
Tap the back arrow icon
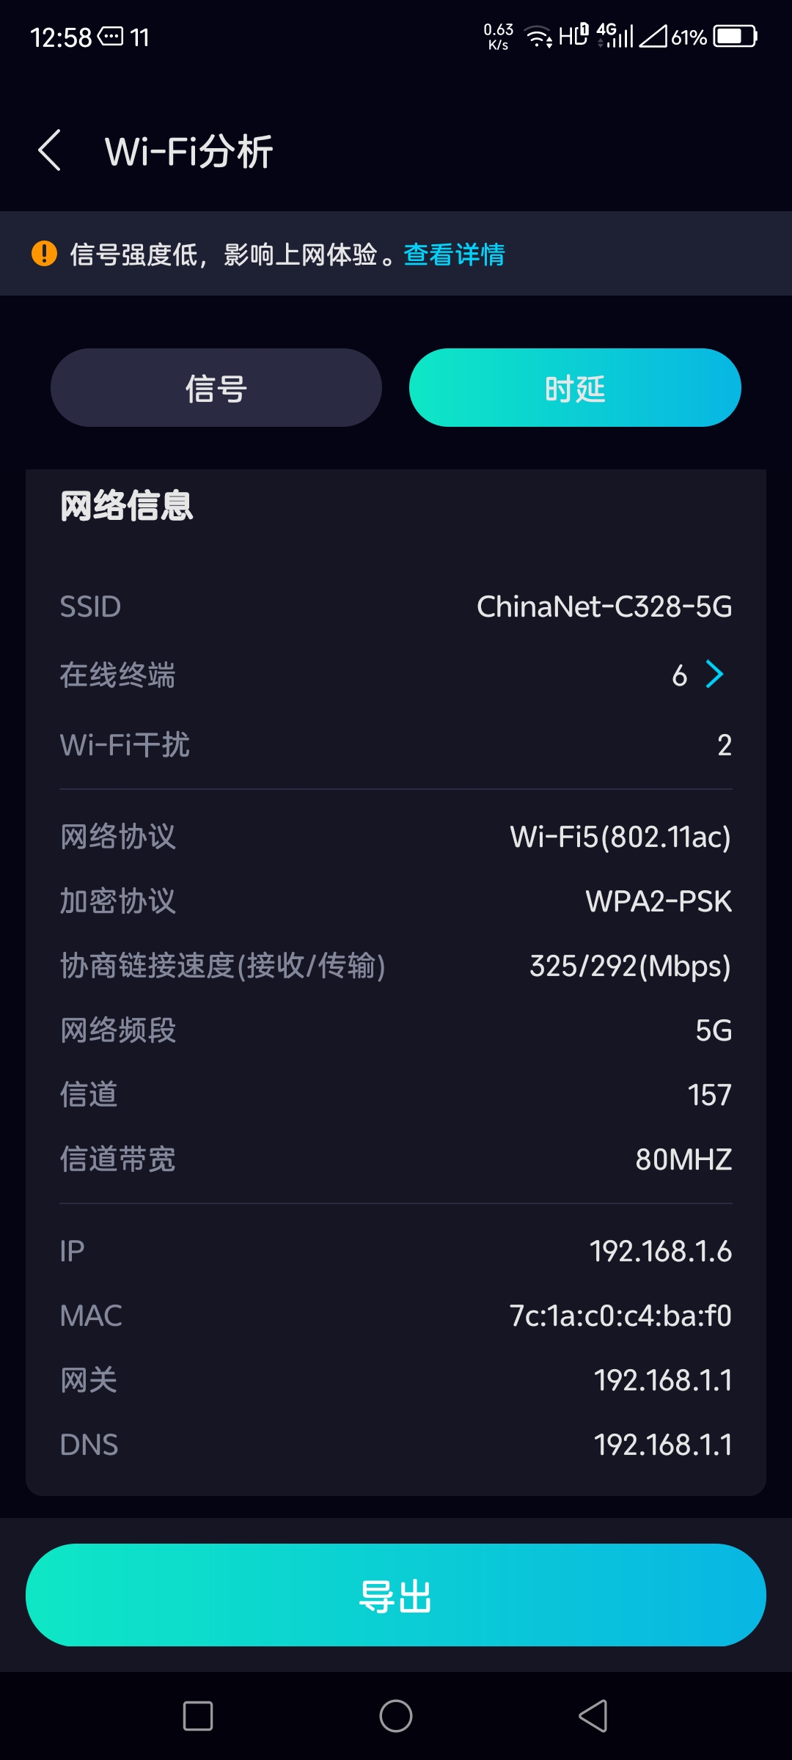(x=49, y=151)
